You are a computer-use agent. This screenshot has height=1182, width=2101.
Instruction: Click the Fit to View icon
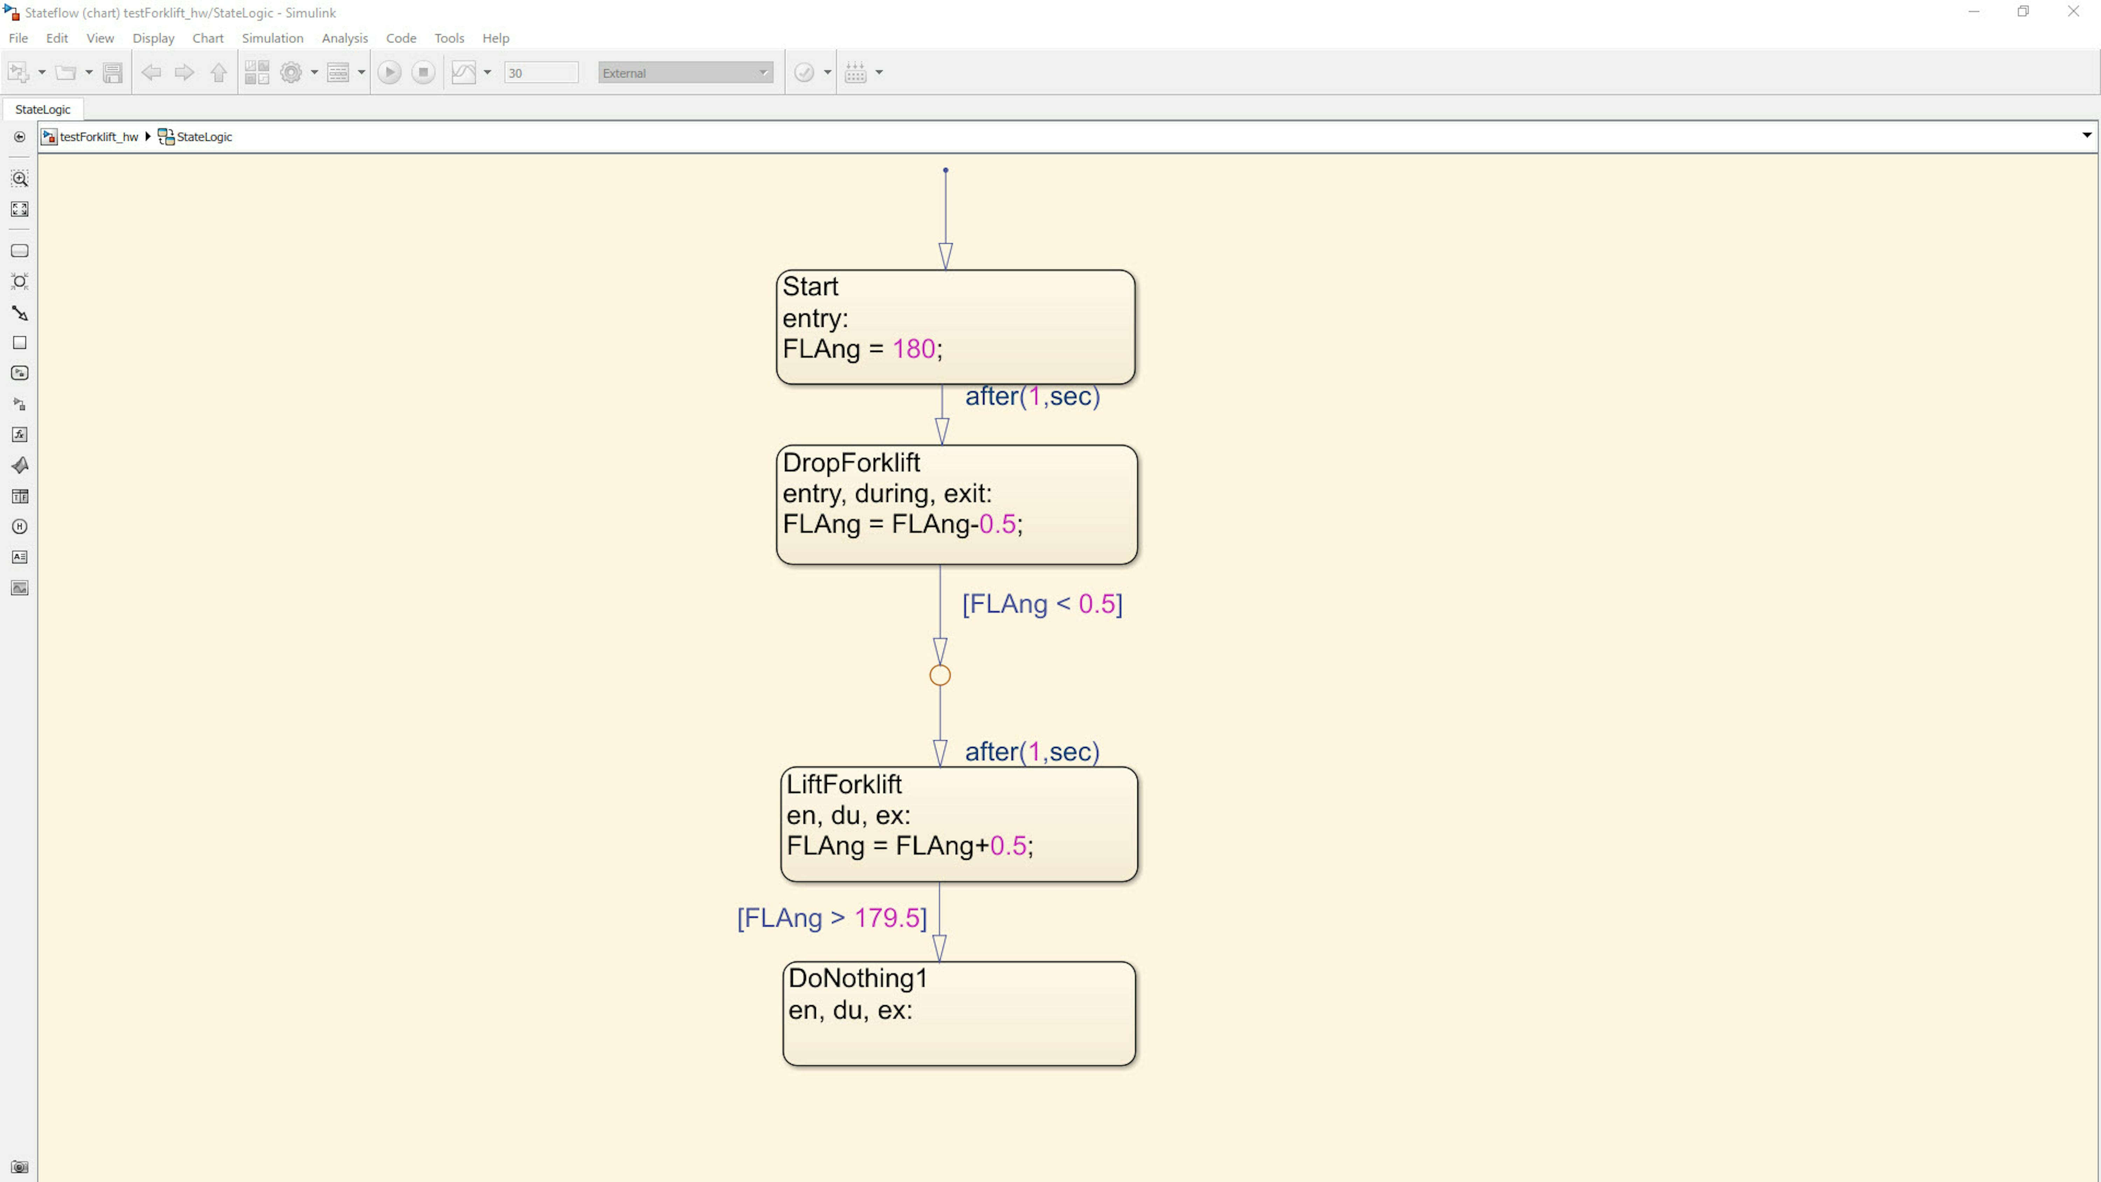tap(20, 209)
